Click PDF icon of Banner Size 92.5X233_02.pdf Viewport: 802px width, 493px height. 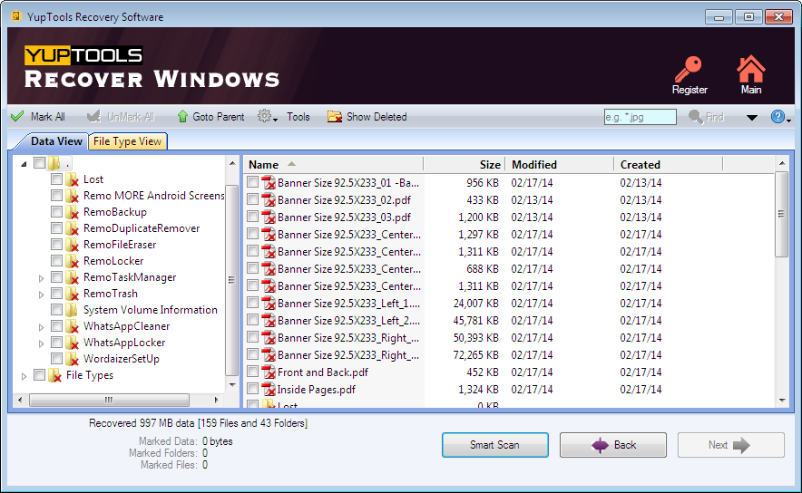(269, 199)
